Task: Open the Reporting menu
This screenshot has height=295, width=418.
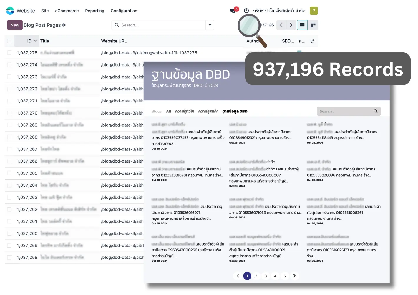Action: pyautogui.click(x=94, y=11)
